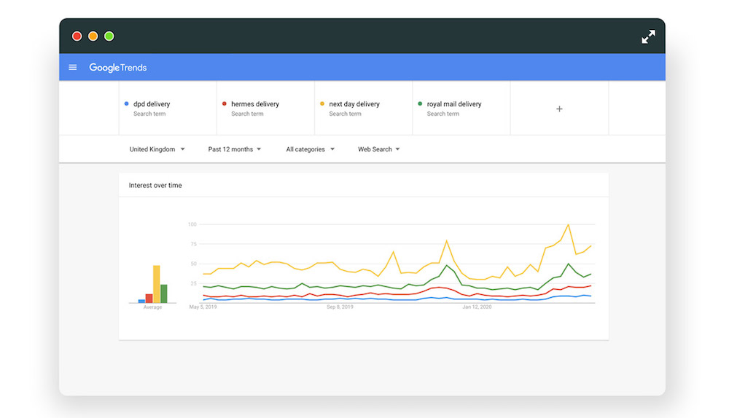Edit the royal mail delivery search term
Screen dimensions: 729x418
pyautogui.click(x=454, y=104)
